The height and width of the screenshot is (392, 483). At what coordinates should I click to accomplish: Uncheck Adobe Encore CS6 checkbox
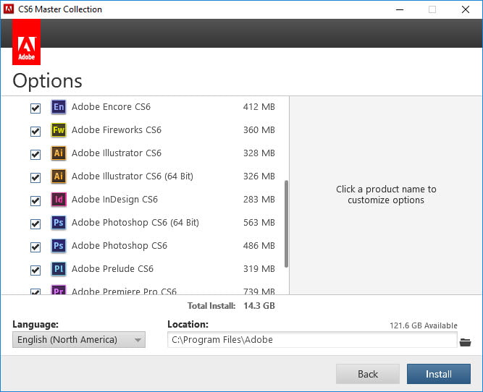35,108
